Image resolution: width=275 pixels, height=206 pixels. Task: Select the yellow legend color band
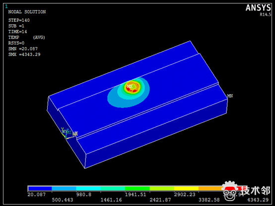click(x=186, y=189)
